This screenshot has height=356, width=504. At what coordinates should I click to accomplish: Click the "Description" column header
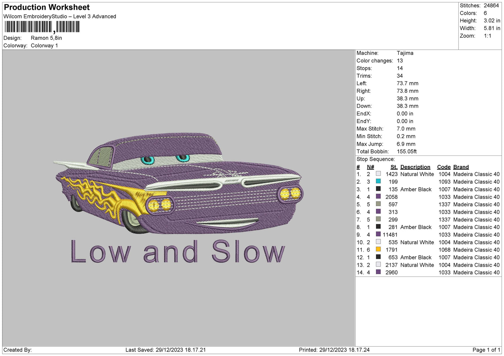coord(415,167)
